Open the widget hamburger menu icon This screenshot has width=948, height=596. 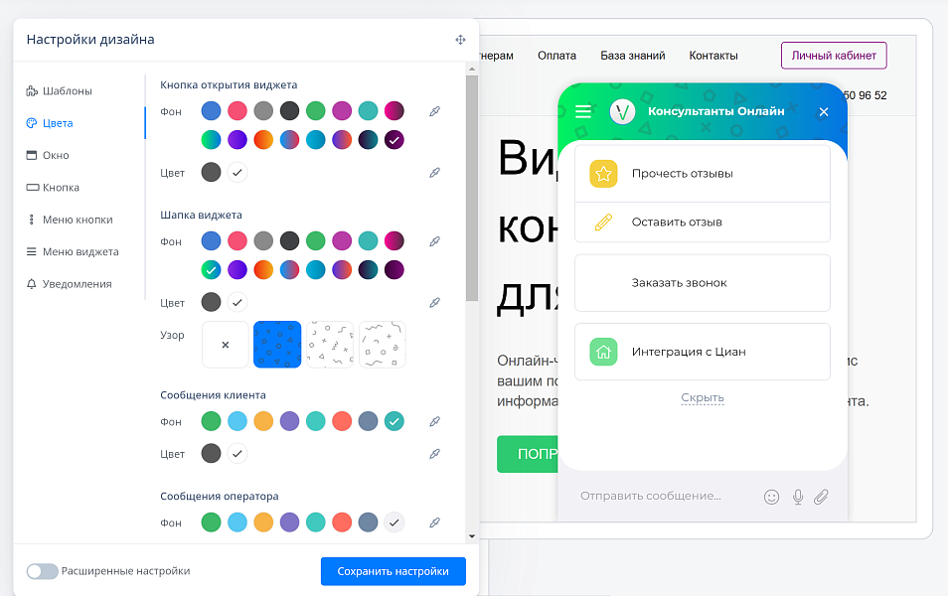pos(584,112)
